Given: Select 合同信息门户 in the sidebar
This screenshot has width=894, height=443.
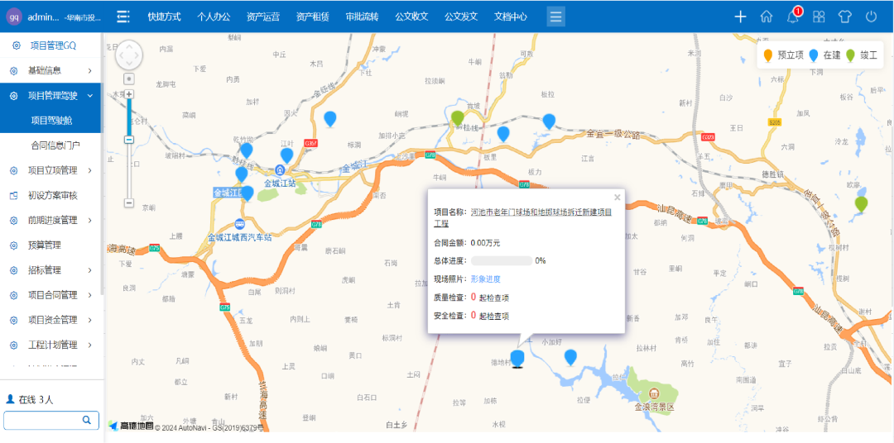Looking at the screenshot, I should 55,145.
